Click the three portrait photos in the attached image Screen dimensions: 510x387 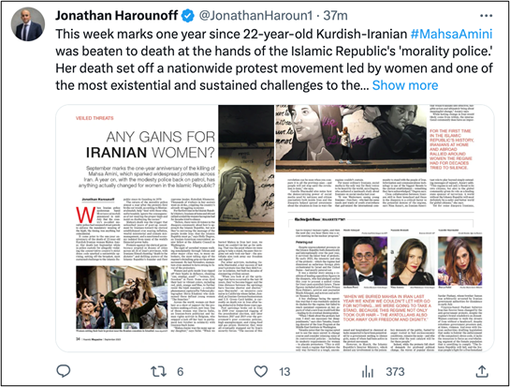pyautogui.click(x=413, y=260)
